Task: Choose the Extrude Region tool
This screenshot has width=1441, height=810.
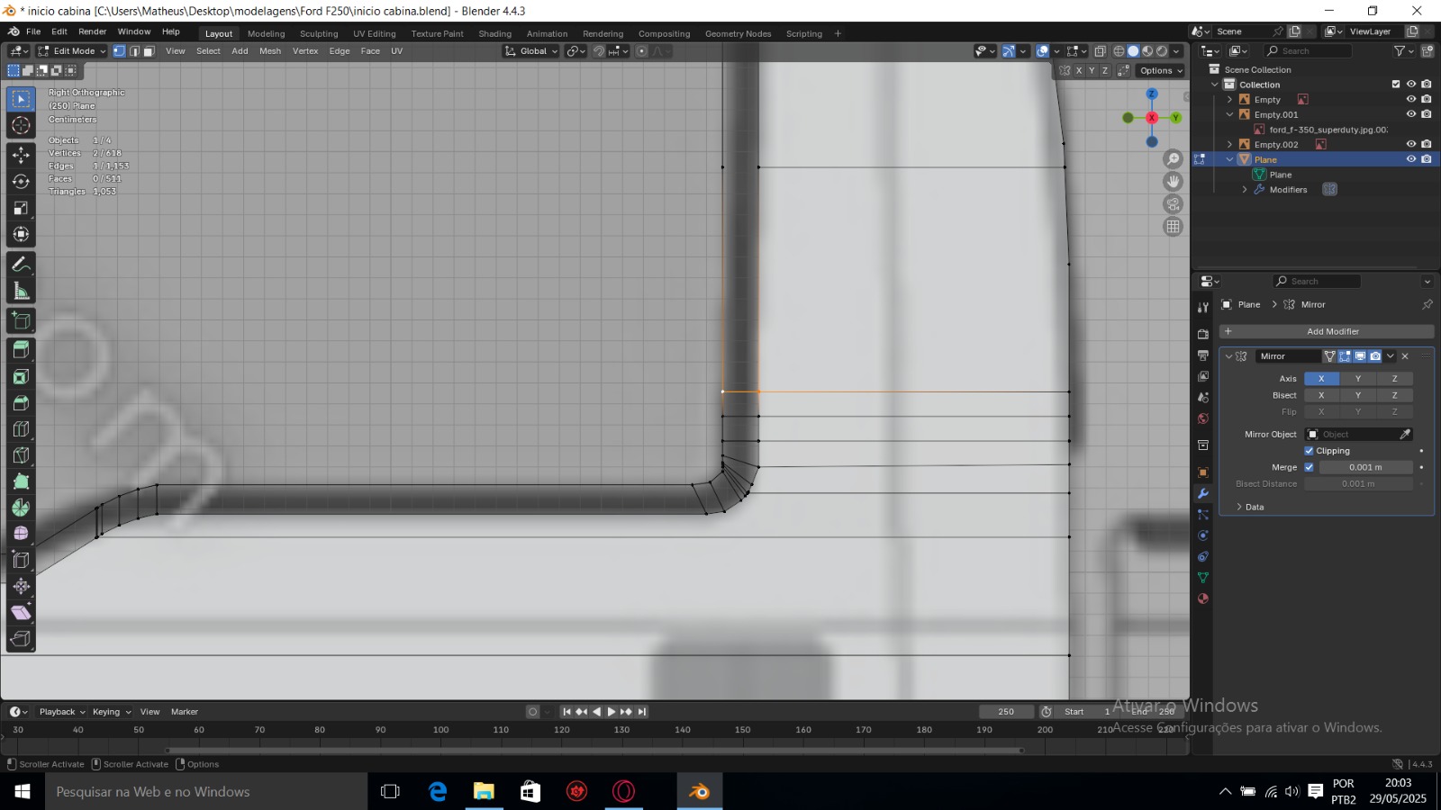Action: 21,348
